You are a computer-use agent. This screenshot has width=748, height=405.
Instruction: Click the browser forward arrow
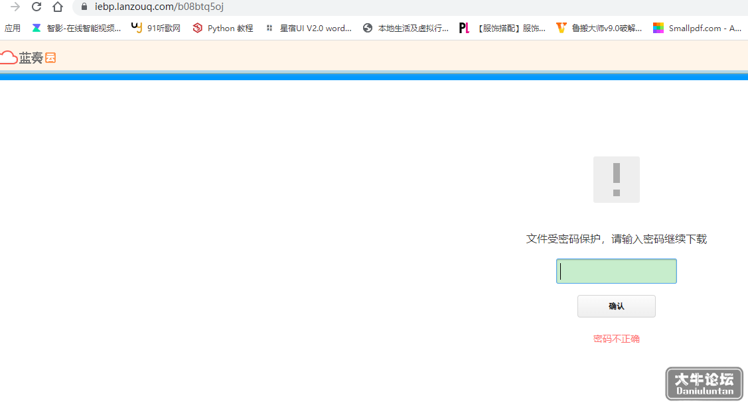pyautogui.click(x=15, y=7)
